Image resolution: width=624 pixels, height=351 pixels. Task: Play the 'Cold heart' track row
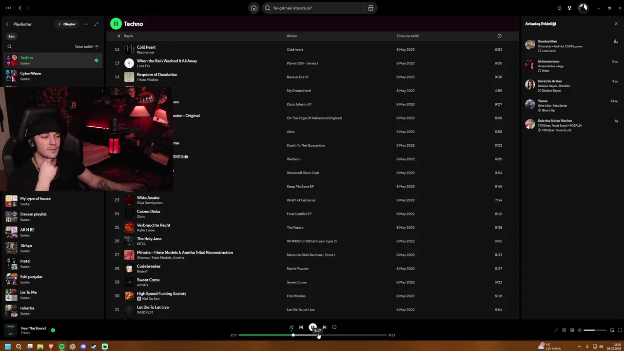[312, 49]
